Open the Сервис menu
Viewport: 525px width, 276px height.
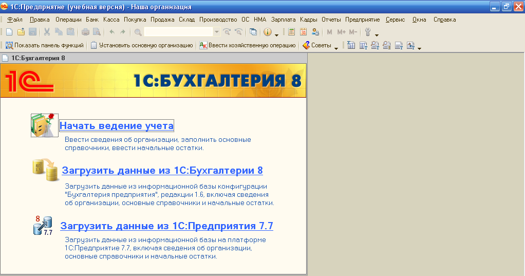(395, 20)
